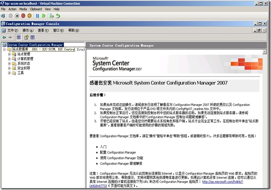Toggle Show/Hide Action Pane toolbar icon
This screenshot has width=271, height=190.
click(x=32, y=38)
